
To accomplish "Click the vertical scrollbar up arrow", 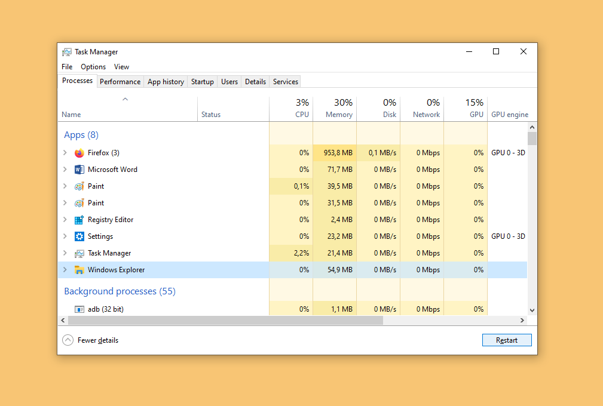I will click(532, 127).
